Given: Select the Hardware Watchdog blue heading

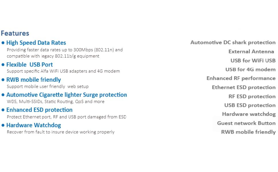Looking at the screenshot, I should pos(34,125).
